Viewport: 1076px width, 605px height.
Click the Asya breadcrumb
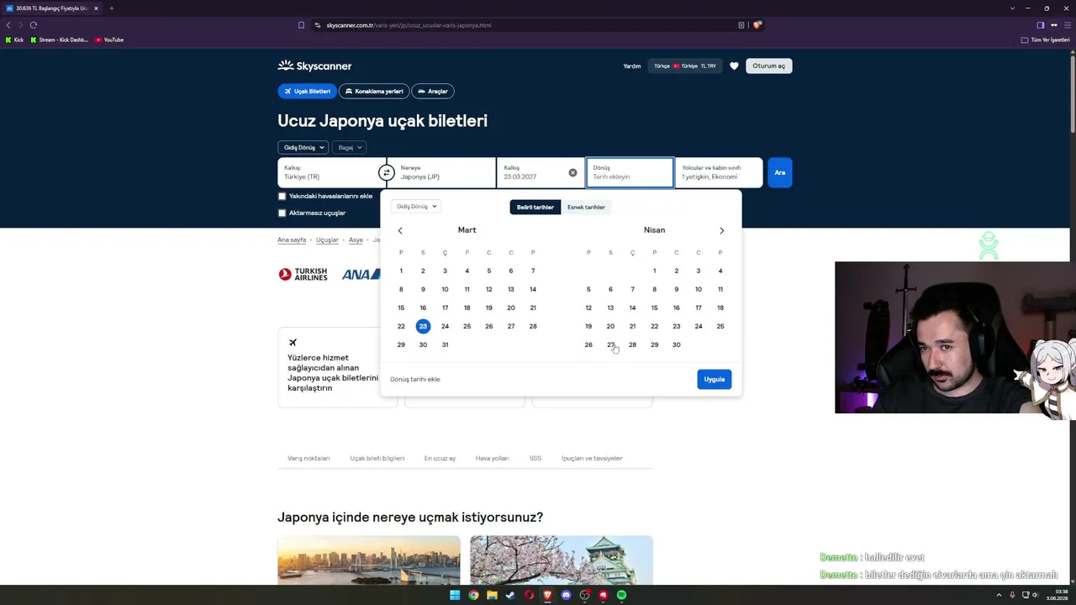356,240
